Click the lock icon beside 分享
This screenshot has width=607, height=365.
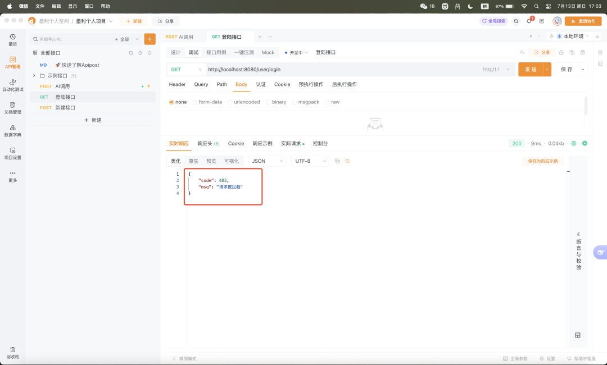[561, 52]
